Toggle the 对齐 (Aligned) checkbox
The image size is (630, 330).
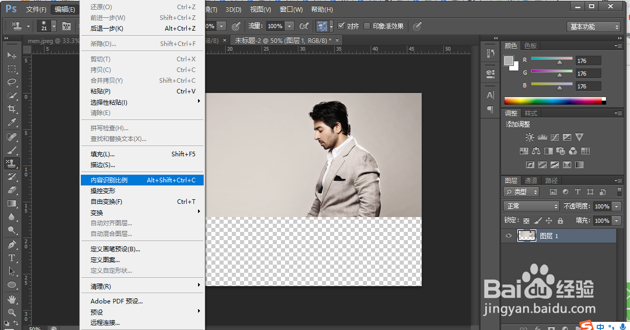(341, 26)
